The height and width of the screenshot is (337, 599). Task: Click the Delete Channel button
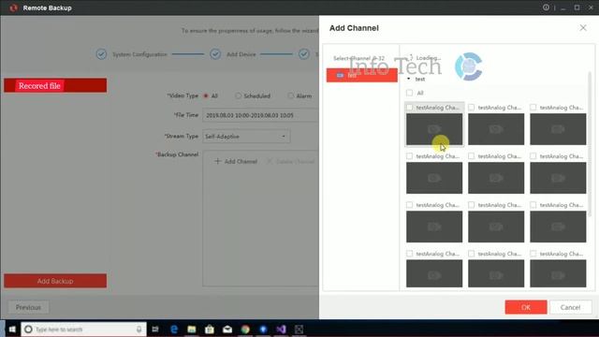pyautogui.click(x=291, y=161)
